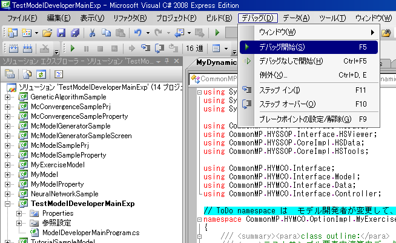This screenshot has width=396, height=243.
Task: Select デバッグ開始(S) from Debug menu
Action: pyautogui.click(x=309, y=47)
